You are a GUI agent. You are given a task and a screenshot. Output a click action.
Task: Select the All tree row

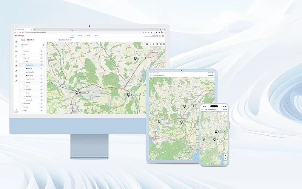pos(32,54)
